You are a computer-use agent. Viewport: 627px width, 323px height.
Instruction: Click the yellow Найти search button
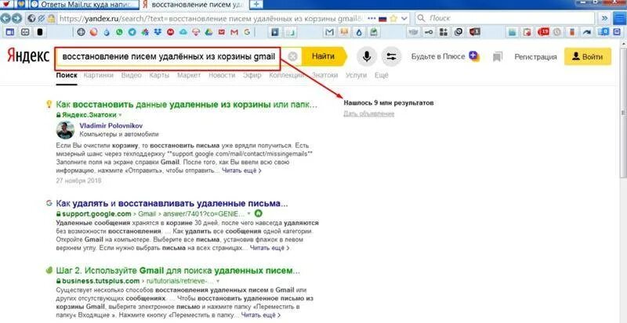click(x=323, y=56)
